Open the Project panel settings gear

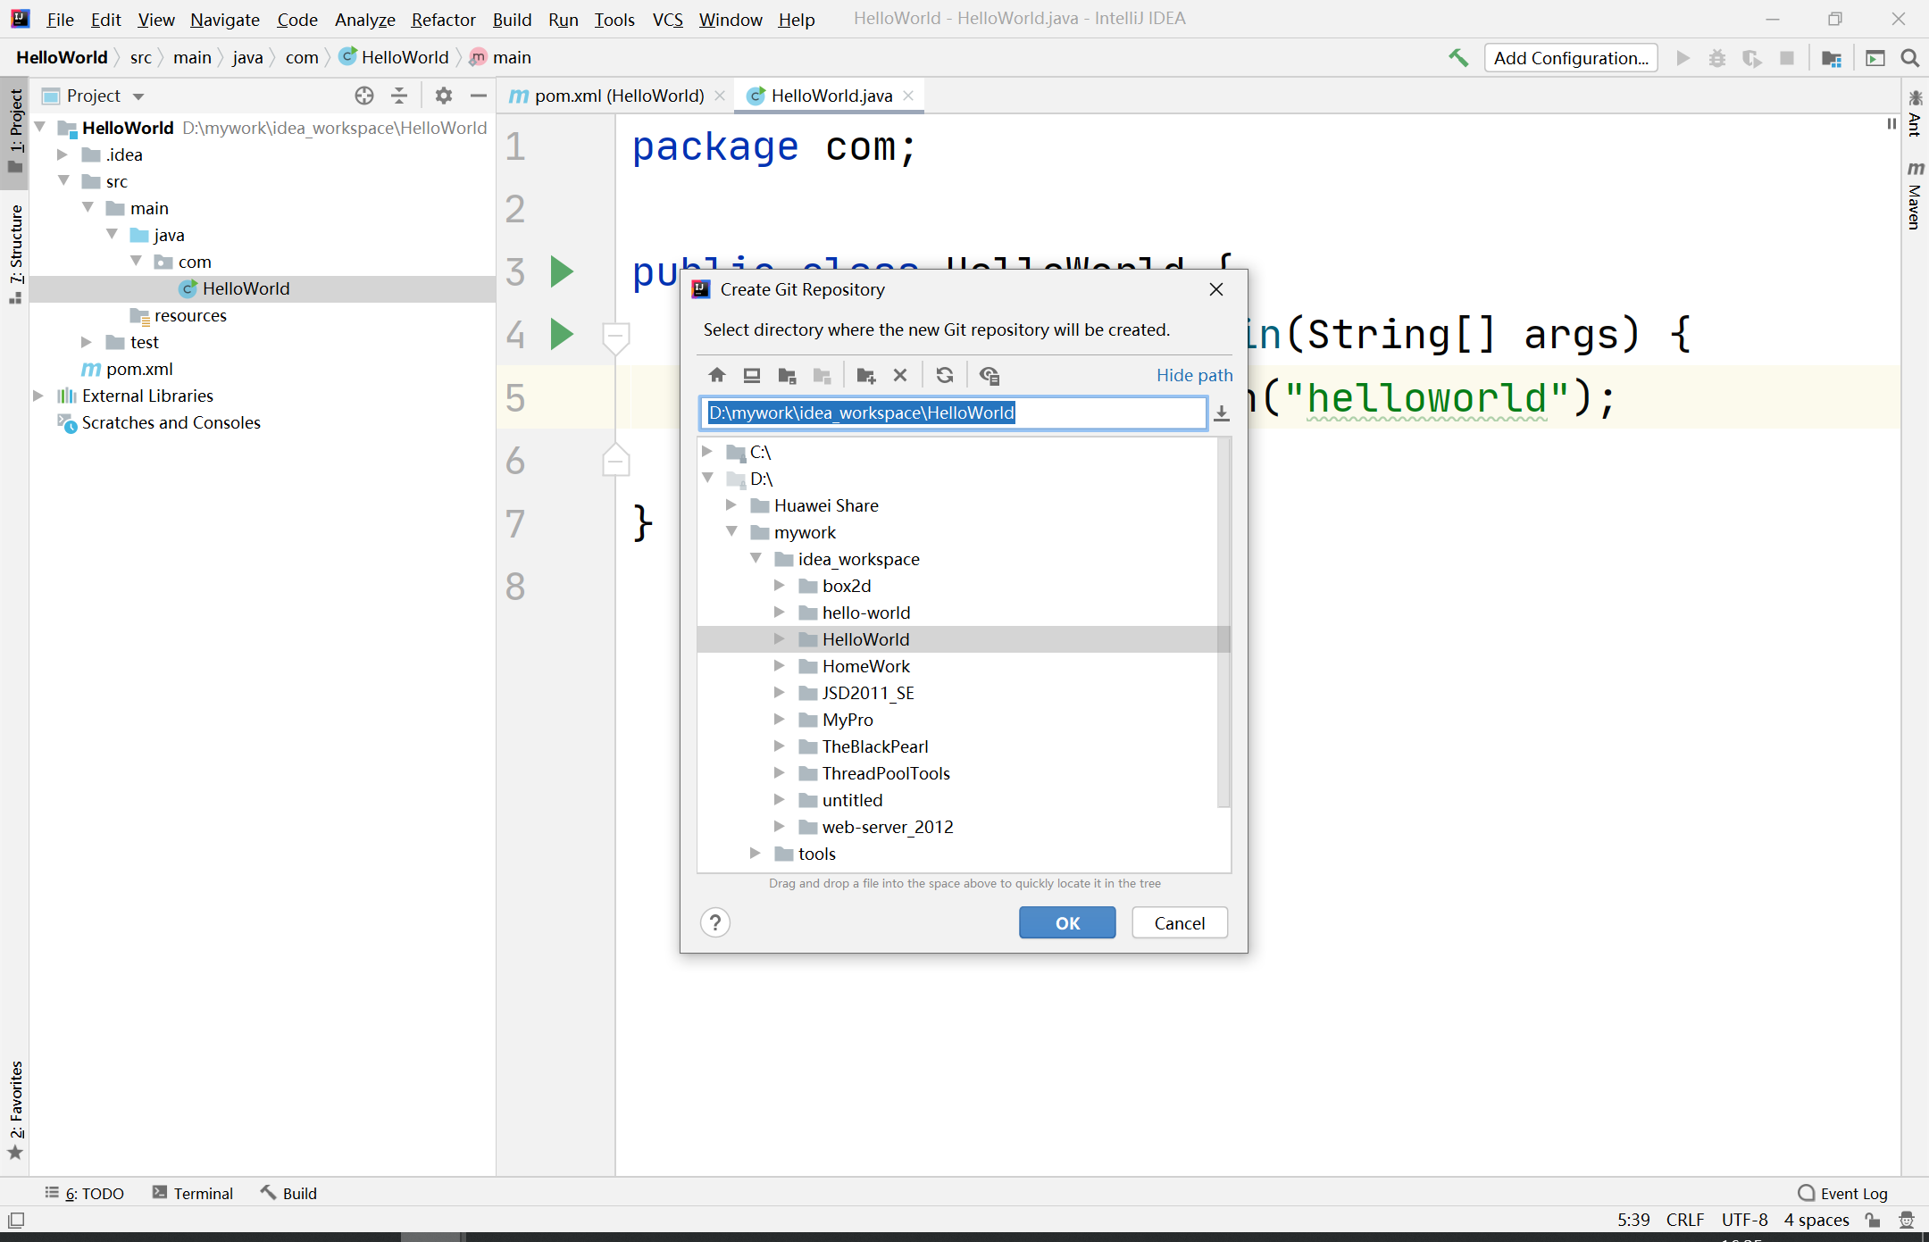[444, 96]
